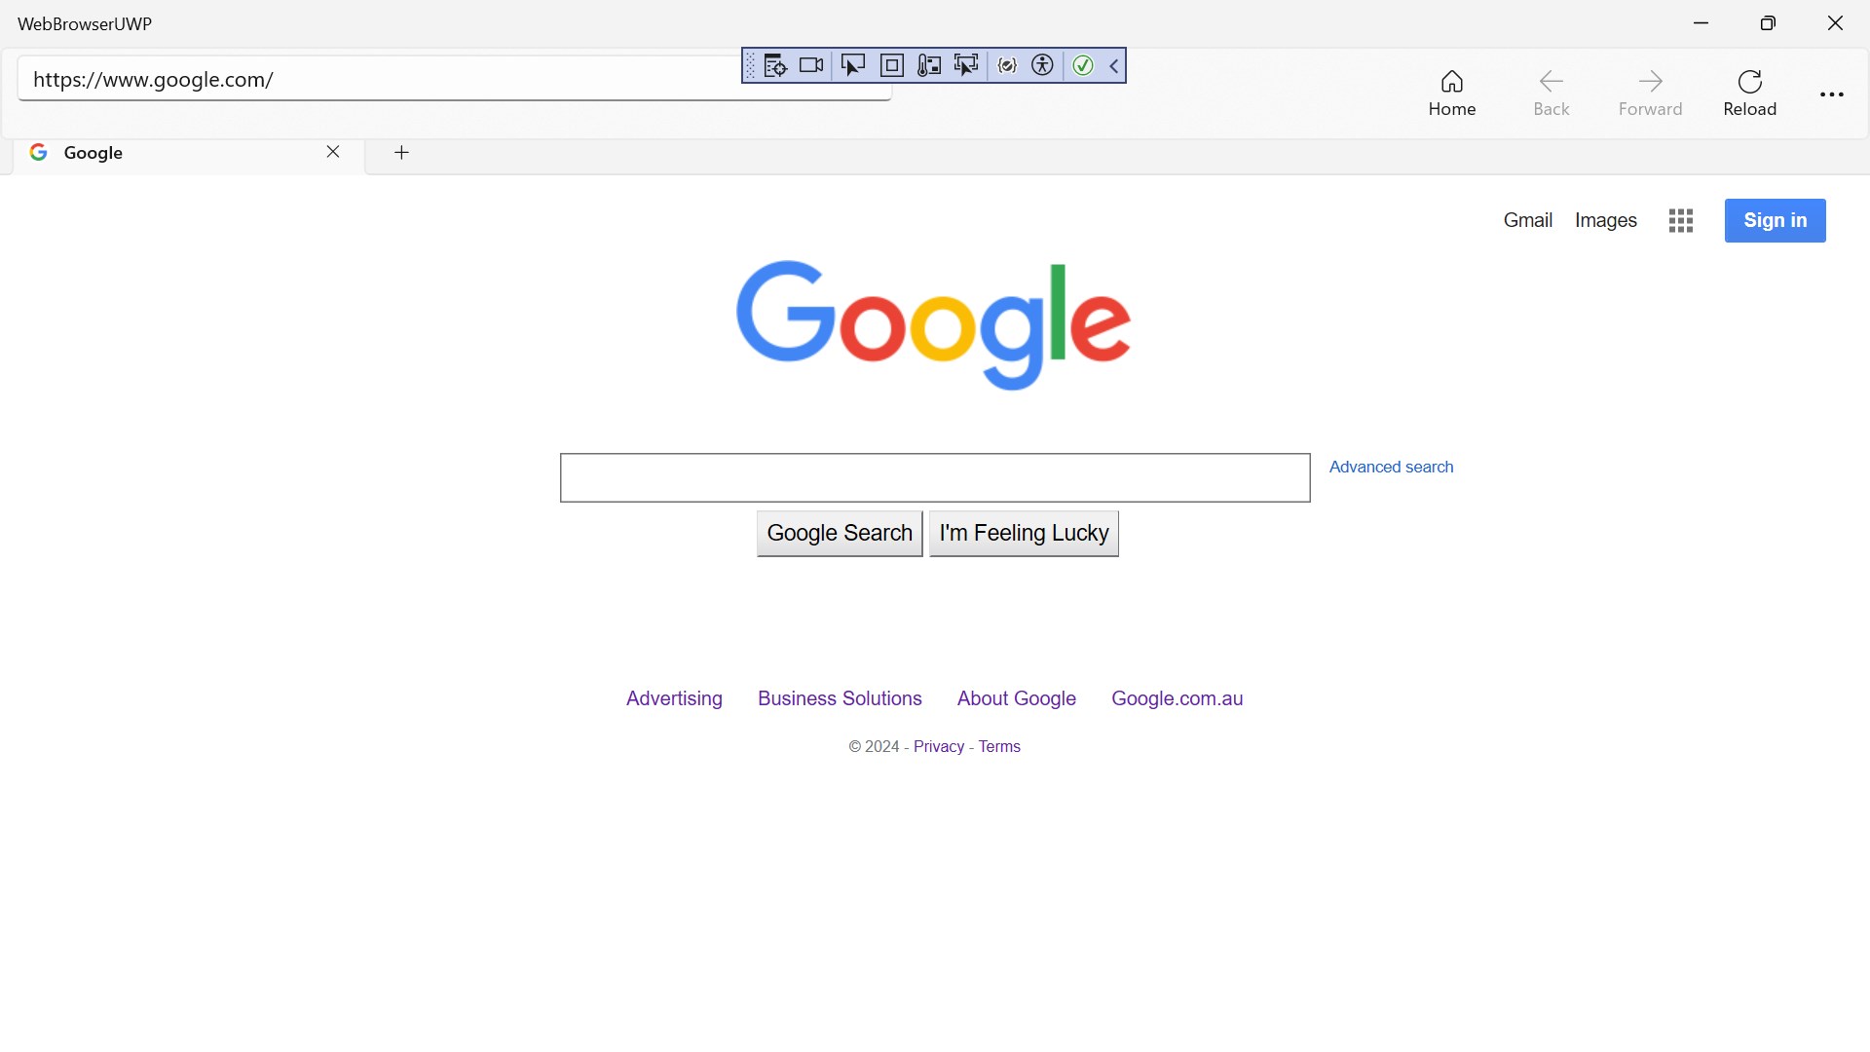Open the Google.com.au link

[x=1178, y=698]
